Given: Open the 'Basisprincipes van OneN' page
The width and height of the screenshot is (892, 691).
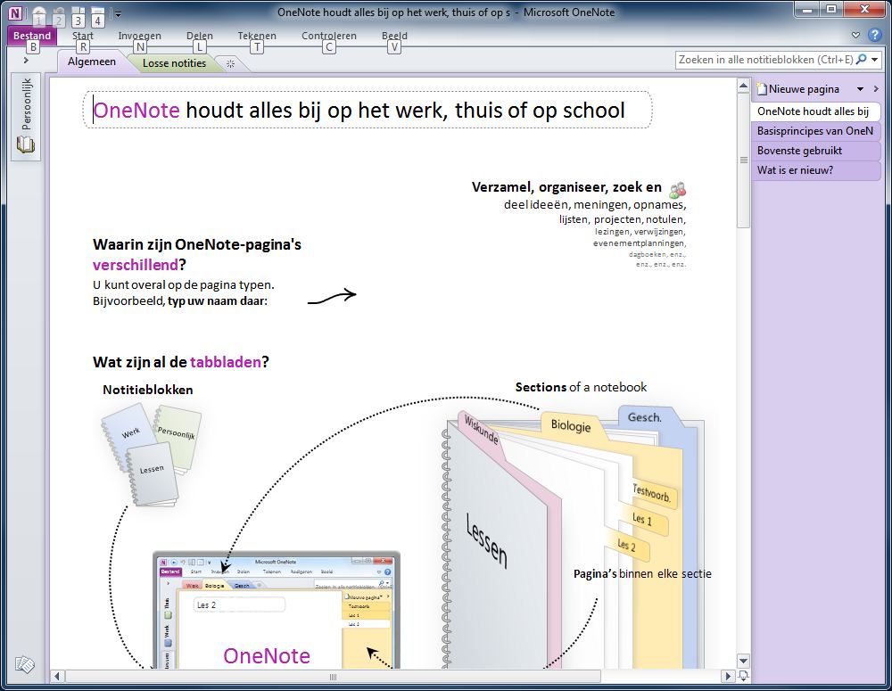Looking at the screenshot, I should tap(815, 131).
